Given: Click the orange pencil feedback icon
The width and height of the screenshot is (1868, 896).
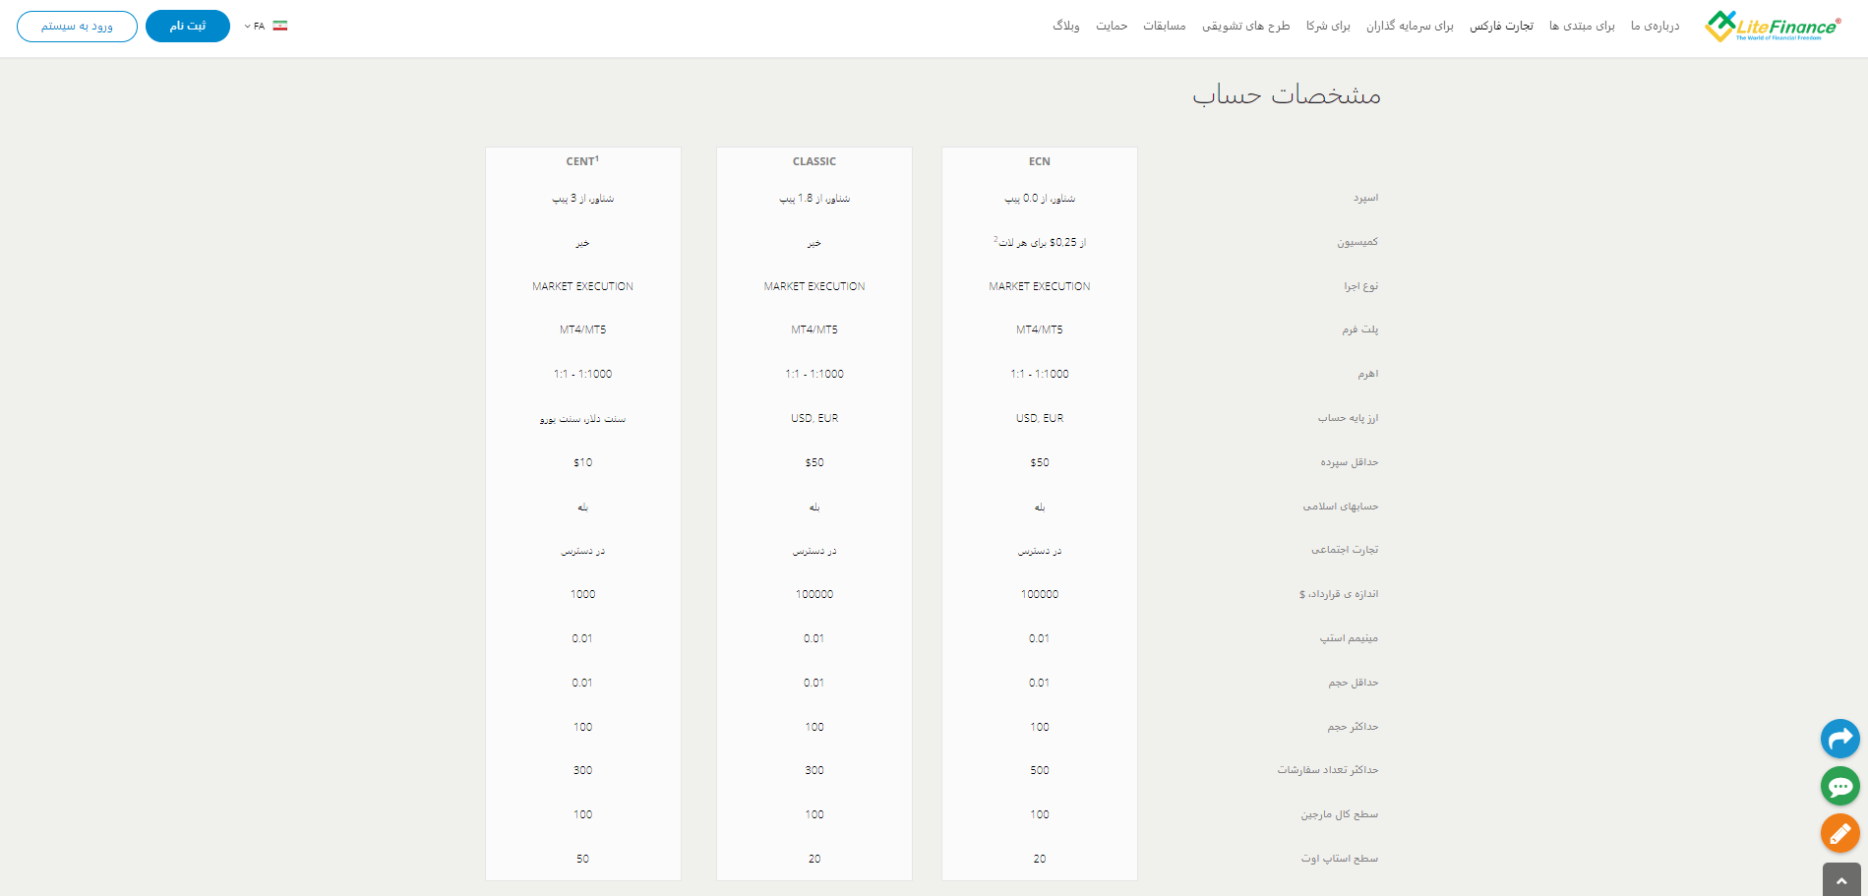Looking at the screenshot, I should tap(1839, 833).
